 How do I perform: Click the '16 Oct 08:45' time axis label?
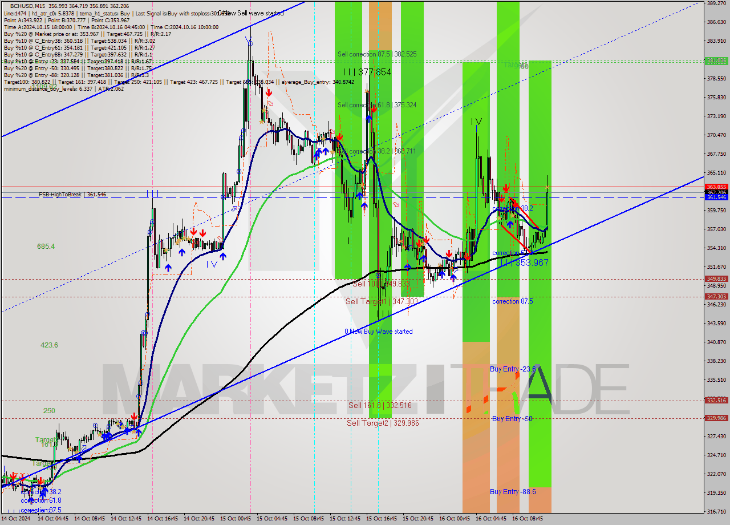tap(528, 519)
